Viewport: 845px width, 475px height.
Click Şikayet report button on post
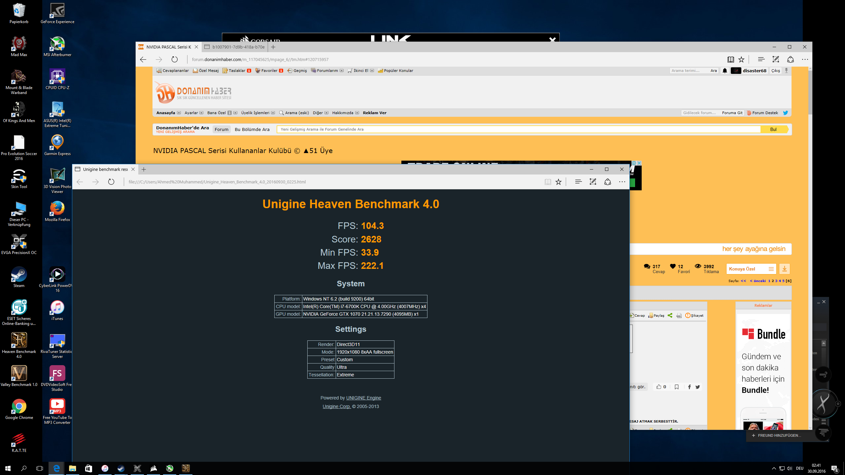click(694, 315)
